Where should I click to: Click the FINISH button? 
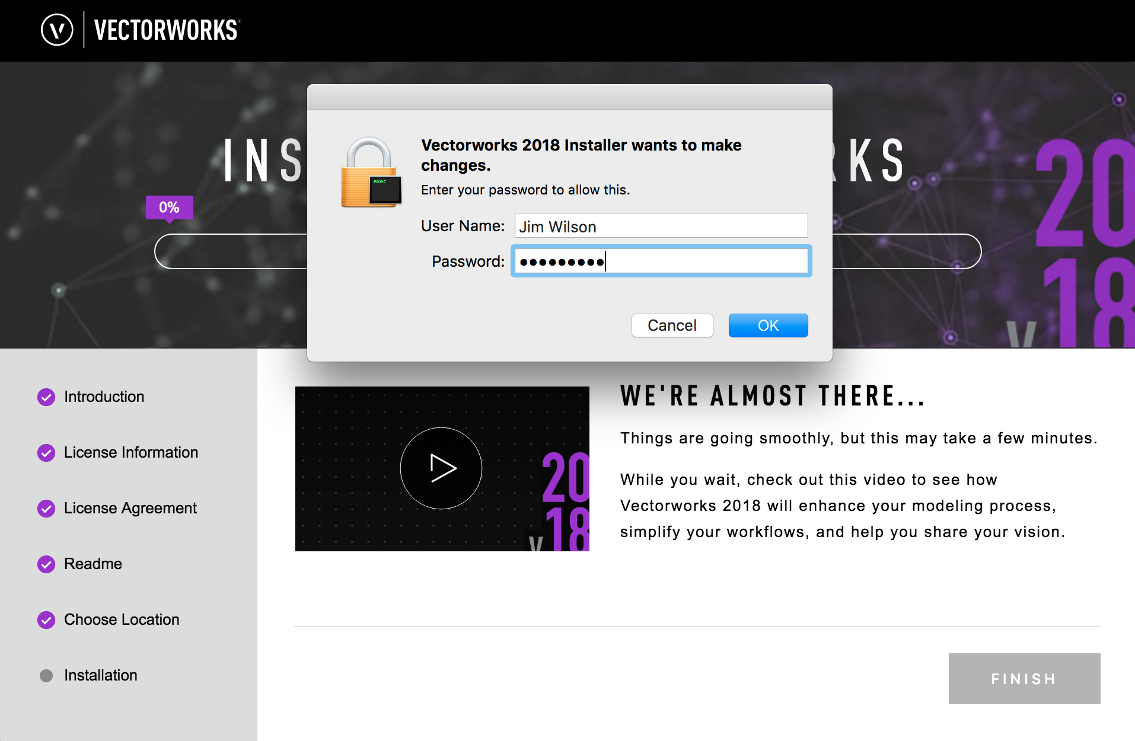click(x=1024, y=679)
